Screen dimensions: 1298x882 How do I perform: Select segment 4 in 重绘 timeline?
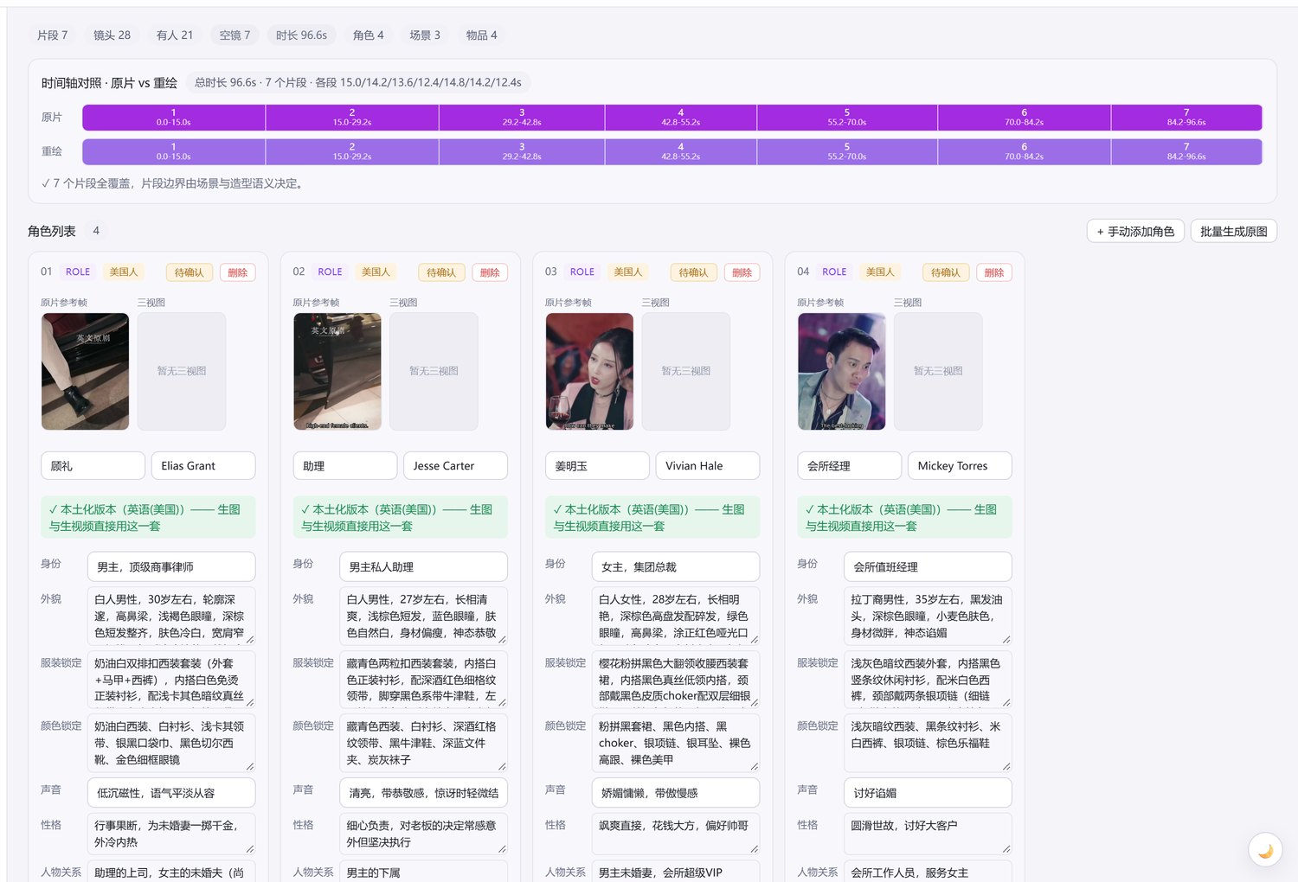point(681,151)
